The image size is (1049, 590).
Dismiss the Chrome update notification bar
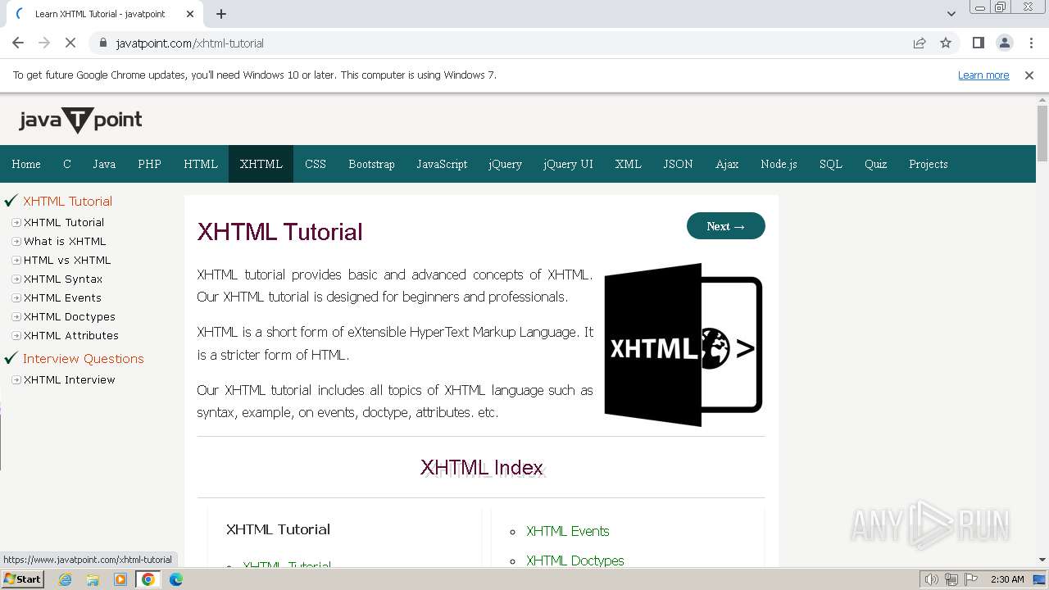pos(1029,75)
